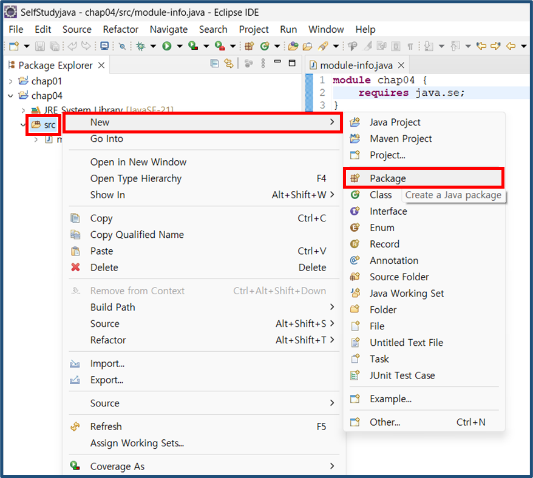Click the Save toolbar icon

pyautogui.click(x=40, y=46)
